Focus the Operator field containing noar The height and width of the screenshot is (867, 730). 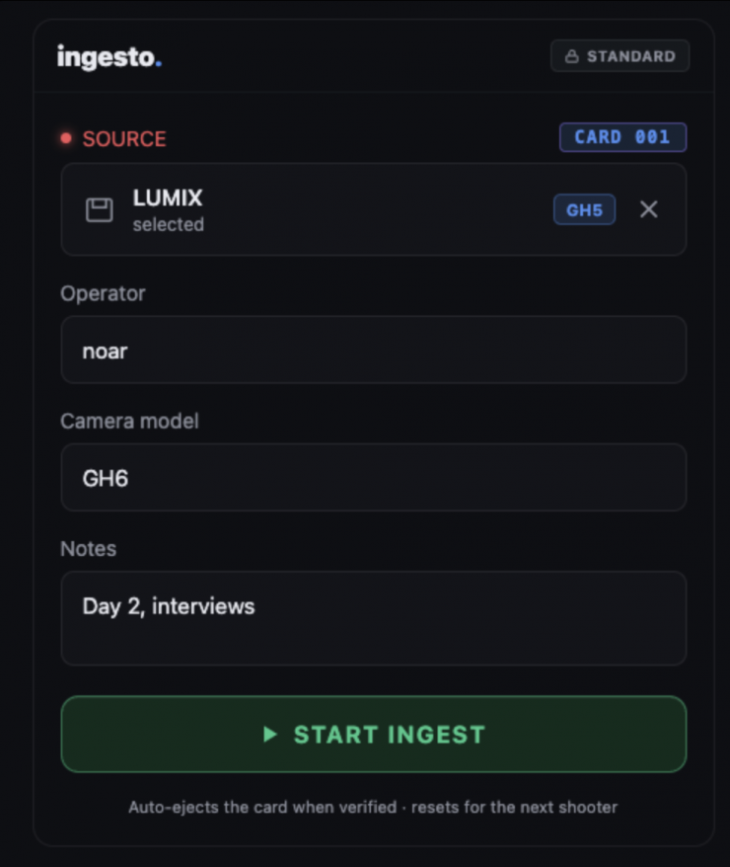[374, 350]
